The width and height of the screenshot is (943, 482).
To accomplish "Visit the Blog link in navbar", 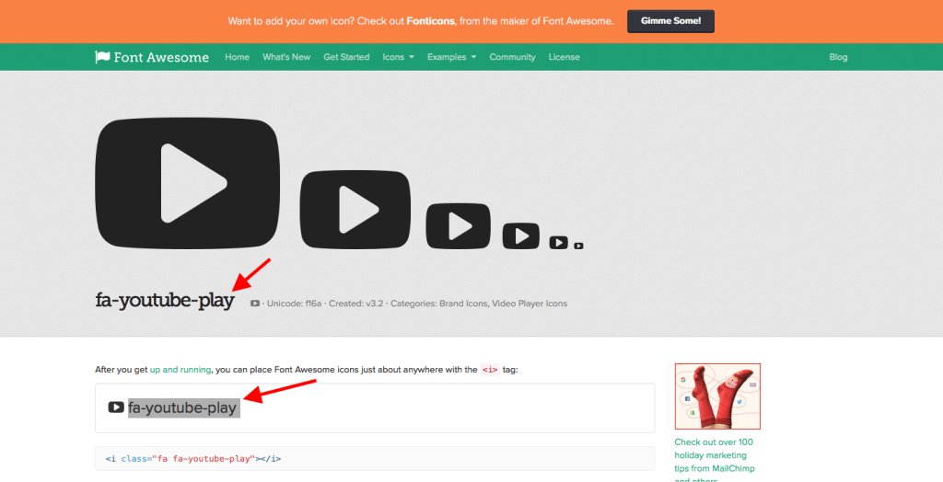I will 838,57.
